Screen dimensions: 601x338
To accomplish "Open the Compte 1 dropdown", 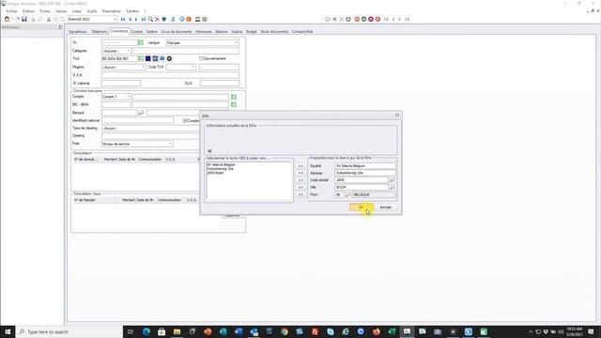I will [x=128, y=97].
